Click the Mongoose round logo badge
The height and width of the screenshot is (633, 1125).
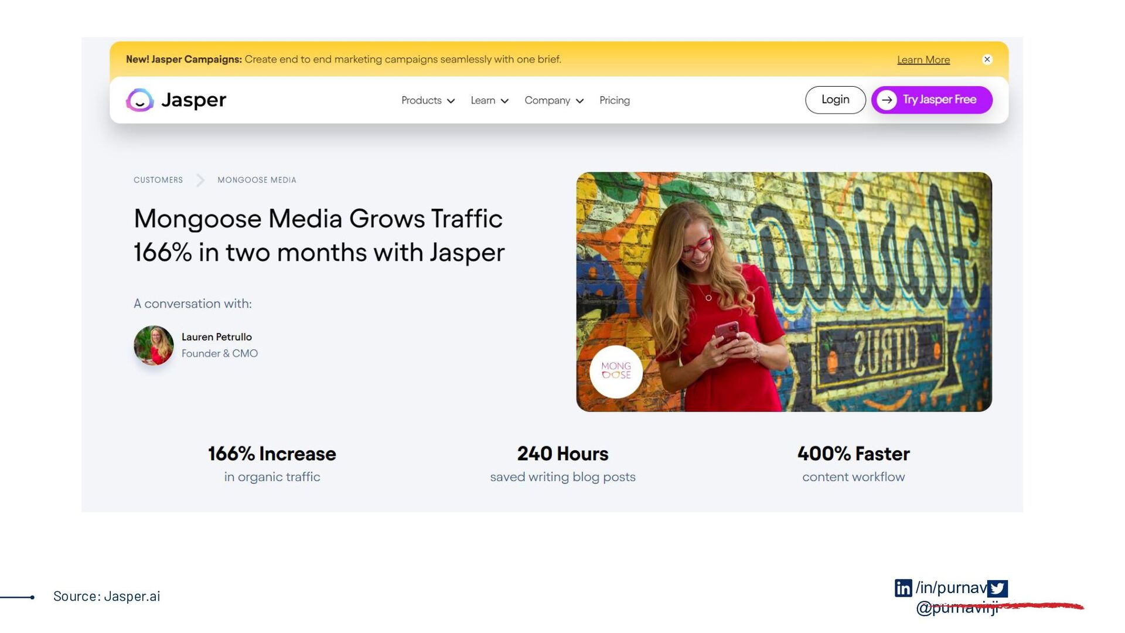(x=616, y=372)
